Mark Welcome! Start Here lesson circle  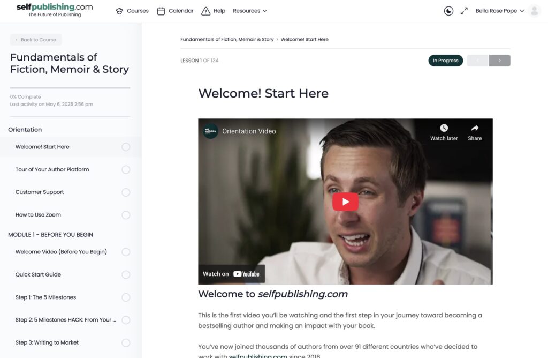126,147
